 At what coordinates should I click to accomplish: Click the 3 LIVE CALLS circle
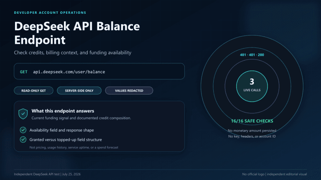pos(252,86)
